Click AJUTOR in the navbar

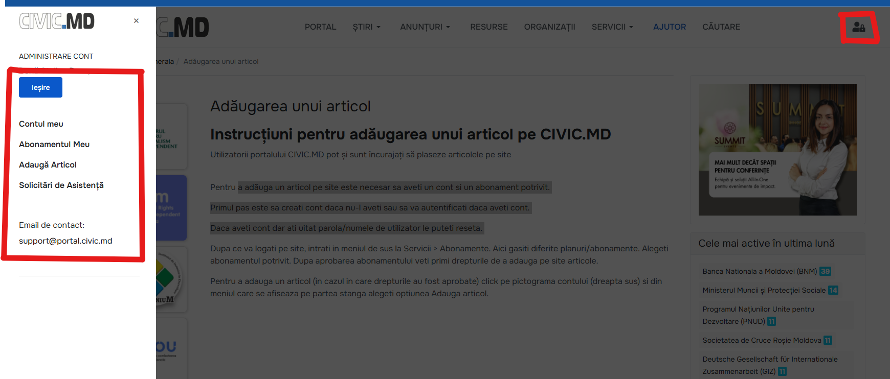coord(669,27)
